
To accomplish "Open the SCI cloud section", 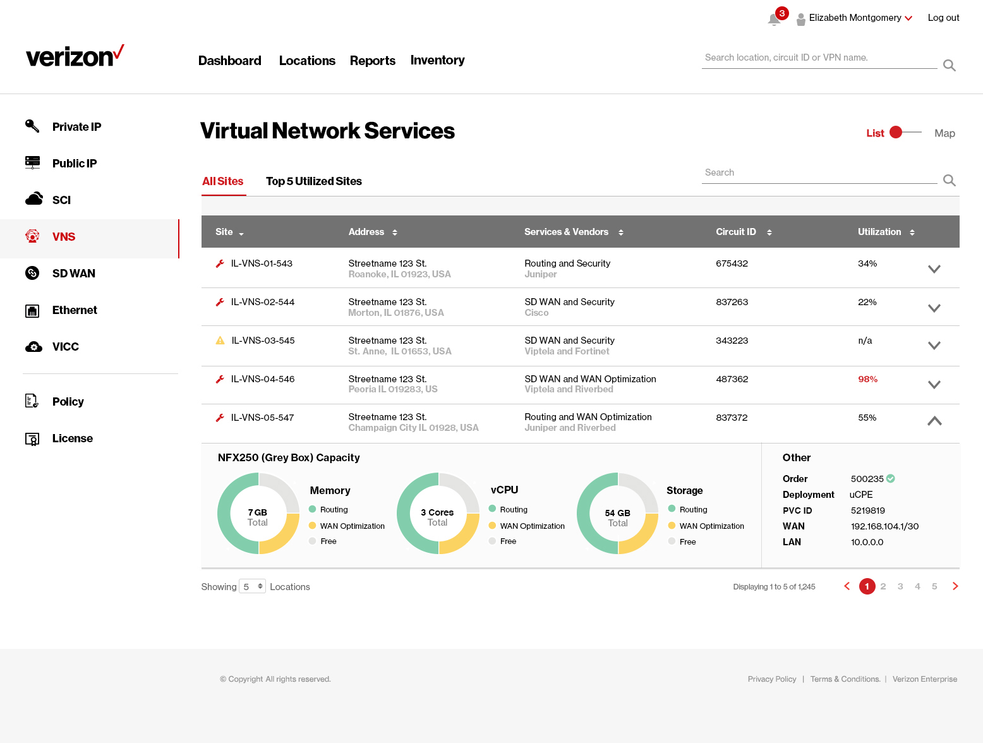I will [61, 200].
